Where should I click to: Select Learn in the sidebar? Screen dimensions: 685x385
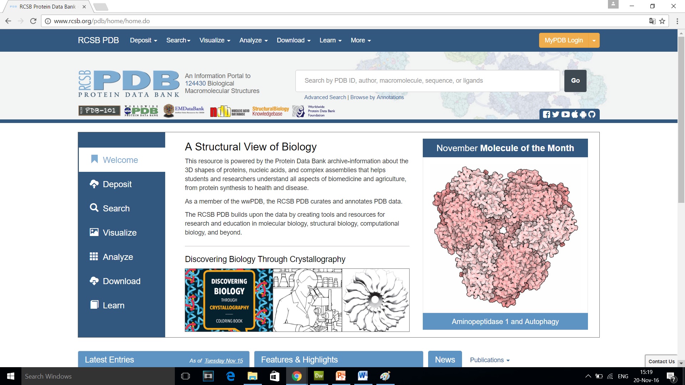(x=122, y=305)
